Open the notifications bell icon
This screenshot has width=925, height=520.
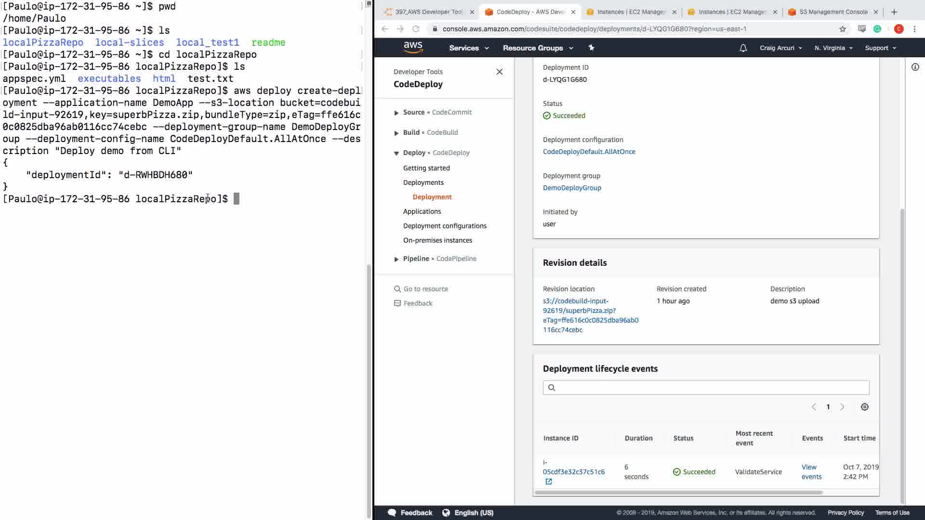(x=743, y=48)
